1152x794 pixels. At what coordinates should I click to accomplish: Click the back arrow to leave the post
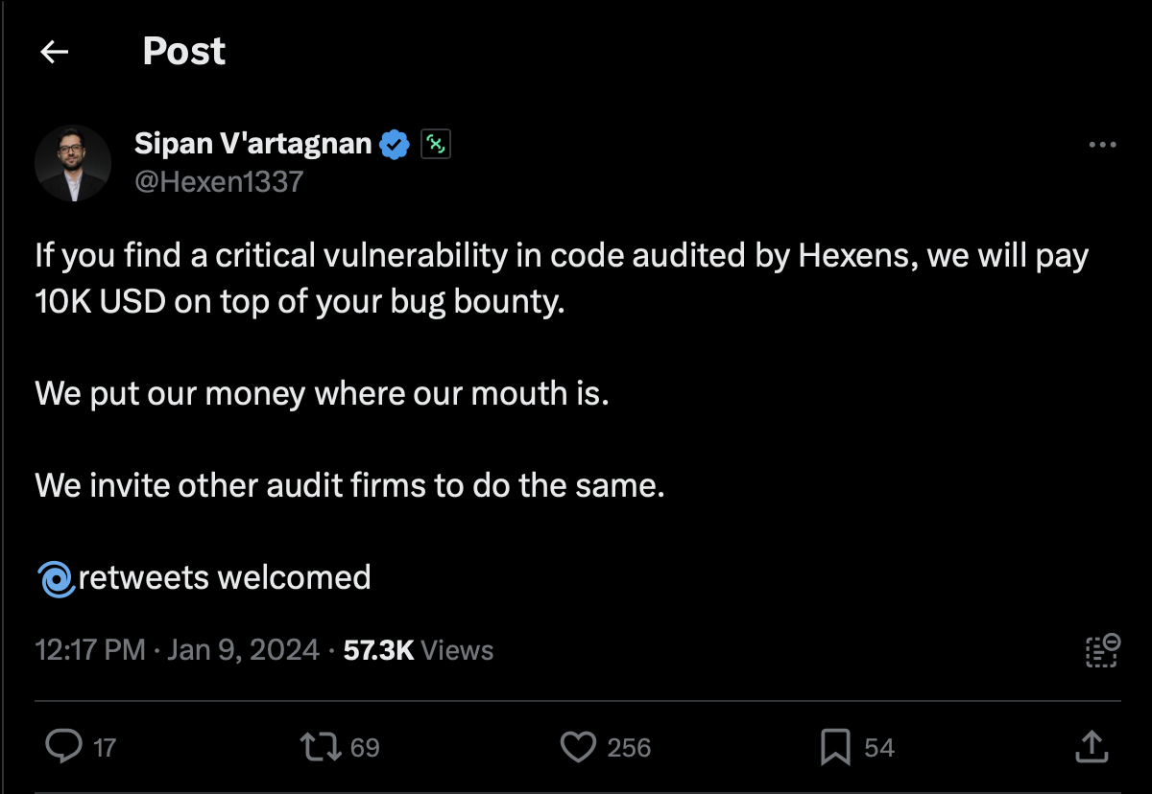click(54, 51)
